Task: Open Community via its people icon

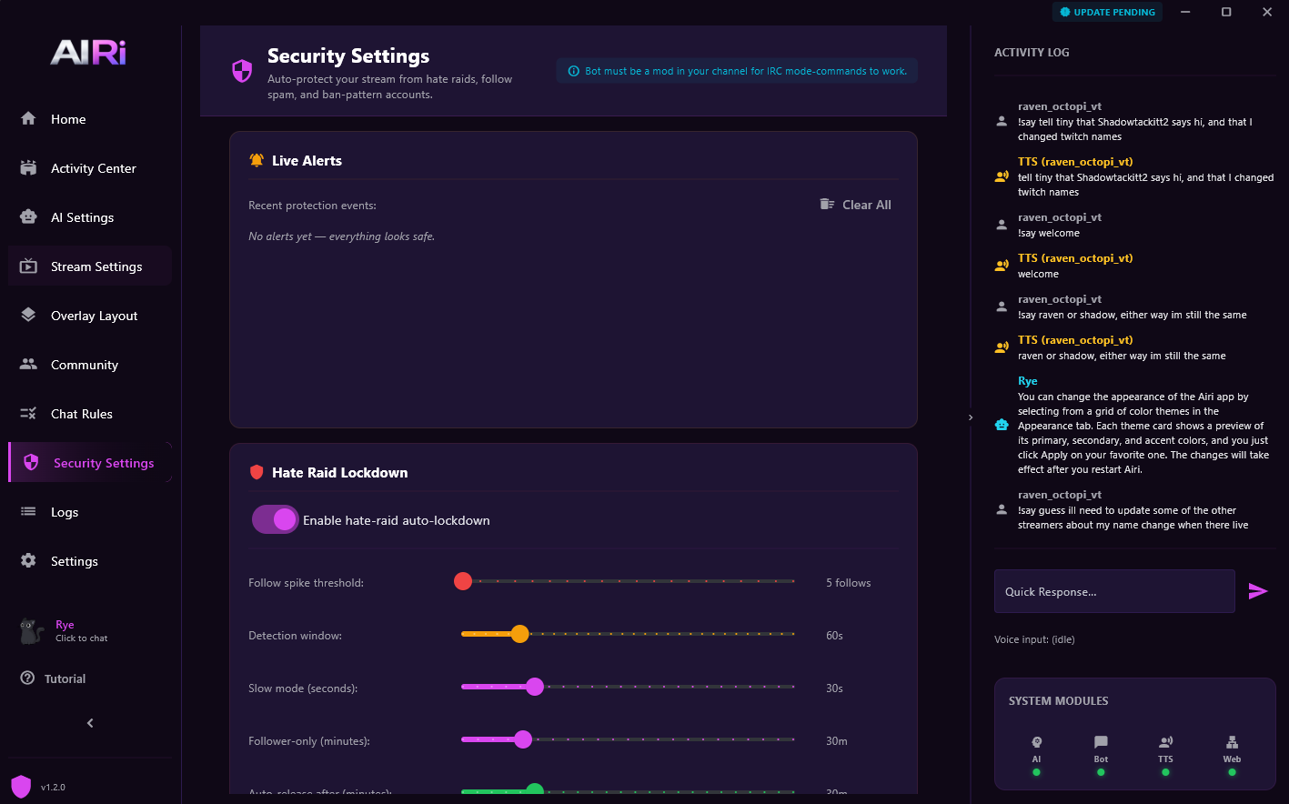Action: click(27, 364)
